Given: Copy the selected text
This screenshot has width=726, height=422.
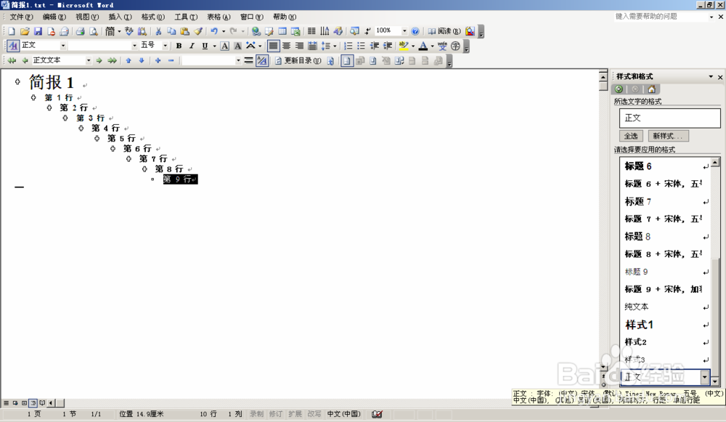Looking at the screenshot, I should pyautogui.click(x=171, y=31).
